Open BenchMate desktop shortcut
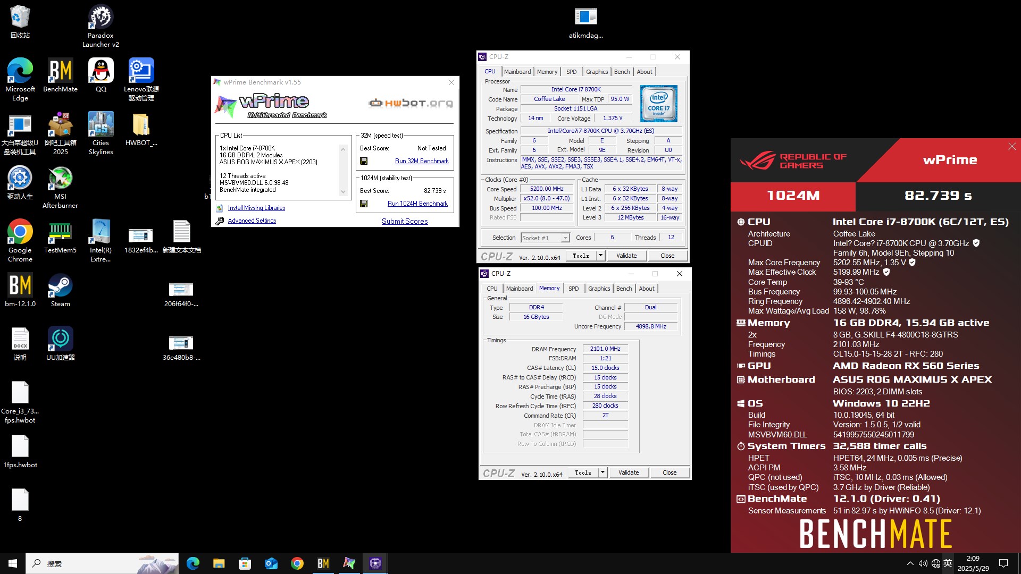Viewport: 1021px width, 574px height. coord(60,75)
